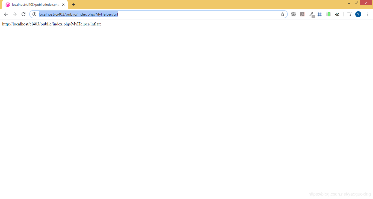This screenshot has height=199, width=373.
Task: View site information icon in address bar
Action: [34, 14]
